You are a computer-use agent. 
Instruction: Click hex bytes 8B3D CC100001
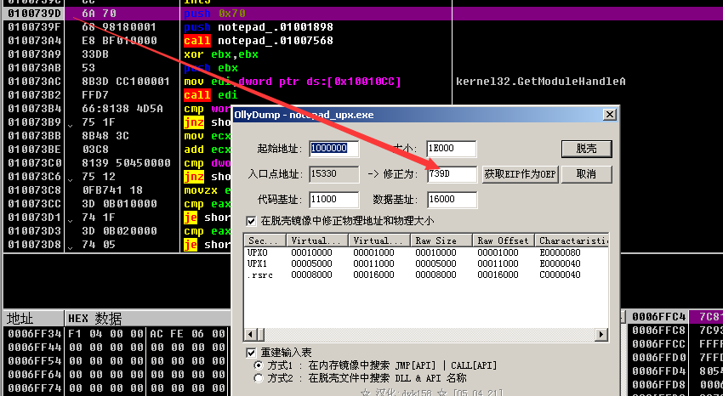pos(126,82)
